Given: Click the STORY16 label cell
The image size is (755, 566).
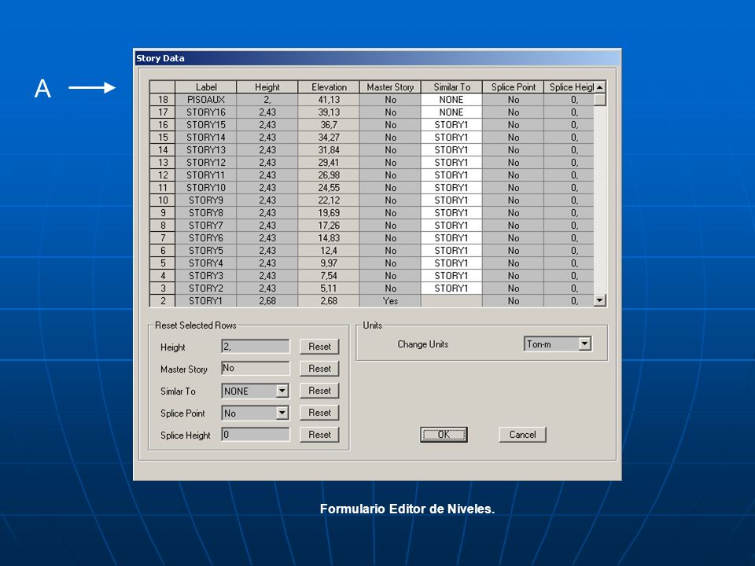Looking at the screenshot, I should (206, 112).
